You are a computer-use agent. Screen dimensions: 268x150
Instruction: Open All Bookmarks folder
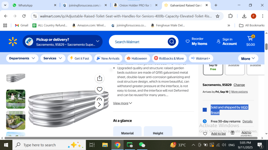(252, 25)
